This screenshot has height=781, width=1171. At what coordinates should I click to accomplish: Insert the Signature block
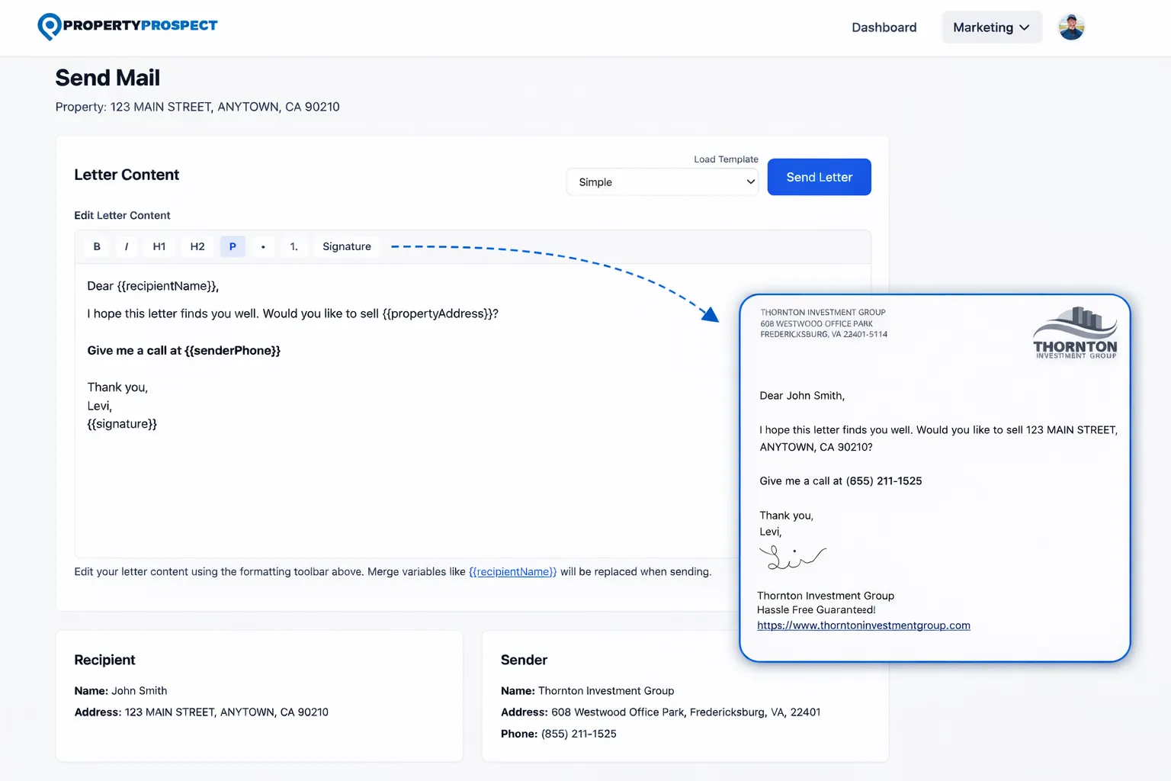[347, 246]
